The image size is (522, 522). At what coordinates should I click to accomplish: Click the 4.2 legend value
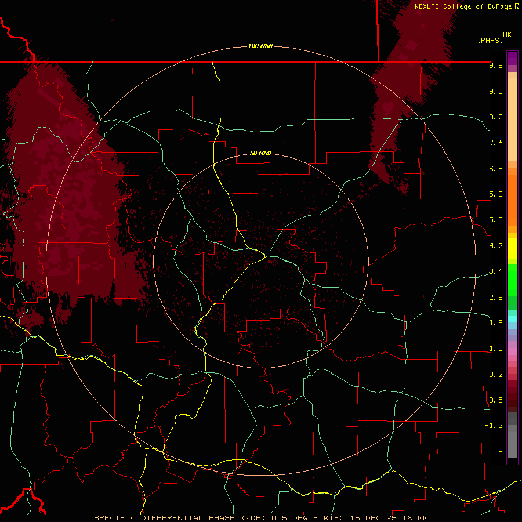point(496,246)
